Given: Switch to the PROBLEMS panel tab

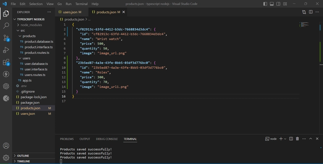Looking at the screenshot, I should [67, 139].
